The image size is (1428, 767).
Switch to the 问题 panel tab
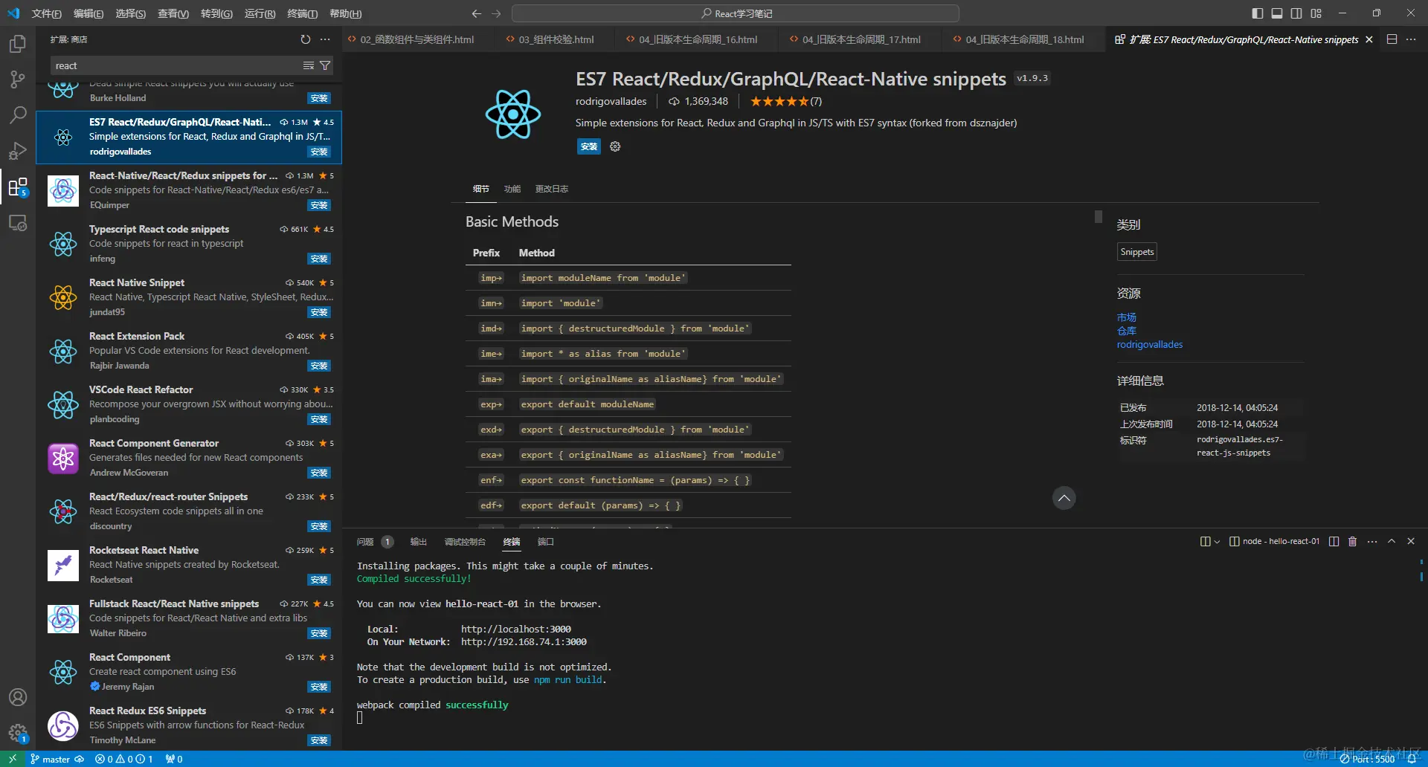(x=364, y=542)
